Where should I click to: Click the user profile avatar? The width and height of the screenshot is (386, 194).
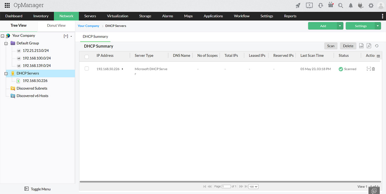[x=381, y=6]
